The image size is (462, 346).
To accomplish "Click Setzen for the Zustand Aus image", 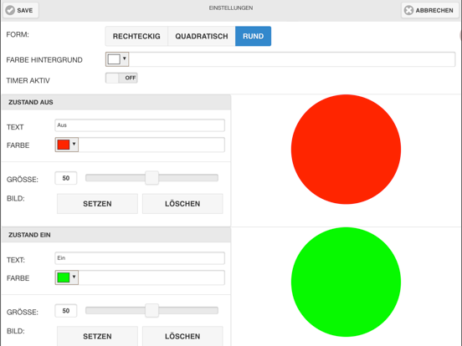I will pyautogui.click(x=97, y=204).
